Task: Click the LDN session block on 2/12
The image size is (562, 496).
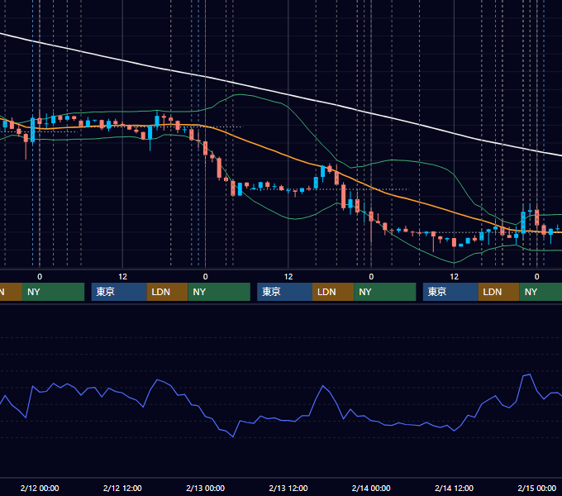Action: (x=168, y=292)
